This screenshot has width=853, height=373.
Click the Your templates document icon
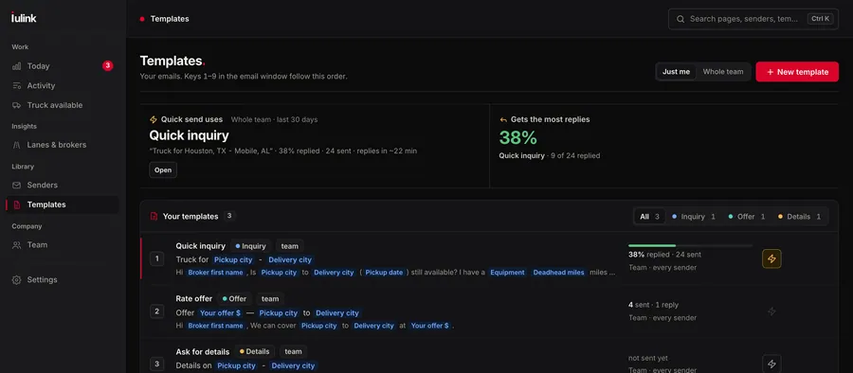(x=154, y=217)
